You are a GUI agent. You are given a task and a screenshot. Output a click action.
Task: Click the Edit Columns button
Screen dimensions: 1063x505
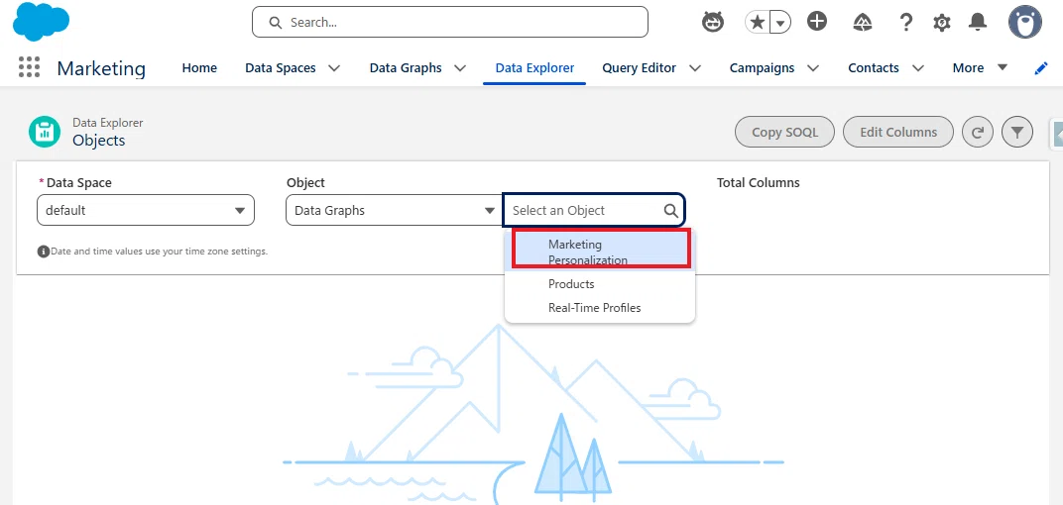898,132
